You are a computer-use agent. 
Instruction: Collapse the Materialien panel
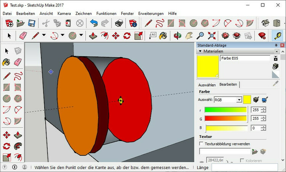(x=200, y=51)
